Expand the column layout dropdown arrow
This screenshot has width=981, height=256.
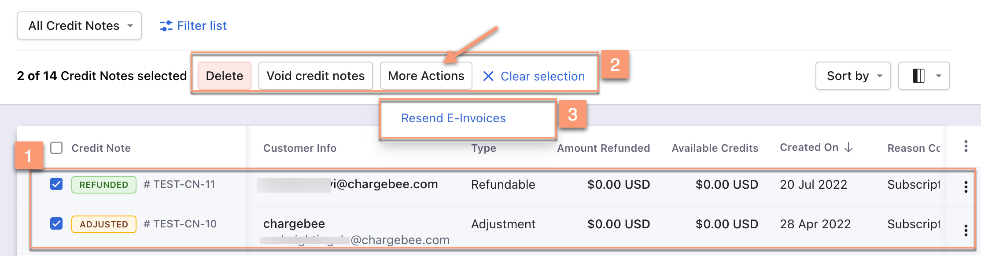(939, 76)
